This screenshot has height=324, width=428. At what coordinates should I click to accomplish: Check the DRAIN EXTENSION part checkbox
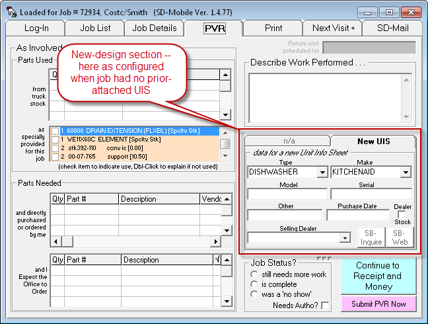coord(55,131)
